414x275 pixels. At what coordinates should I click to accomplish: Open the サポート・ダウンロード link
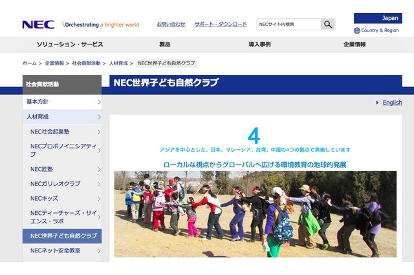click(x=221, y=25)
